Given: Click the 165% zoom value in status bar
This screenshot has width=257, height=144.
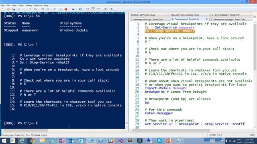Looking at the screenshot, I should (252, 135).
